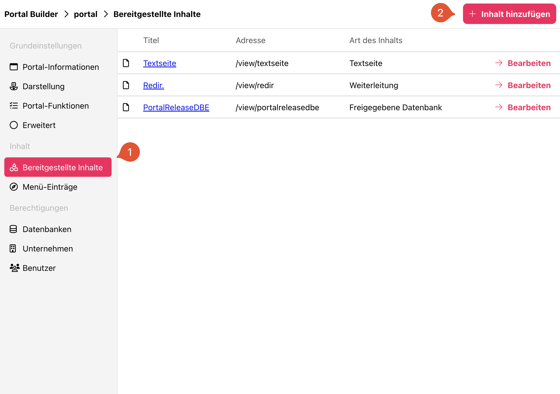Open Datenbanken permissions

coord(58,229)
